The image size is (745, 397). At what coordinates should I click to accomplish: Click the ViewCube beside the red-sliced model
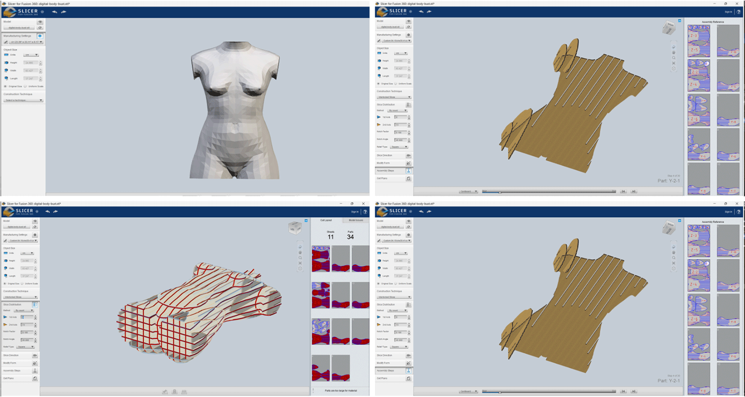click(x=295, y=229)
